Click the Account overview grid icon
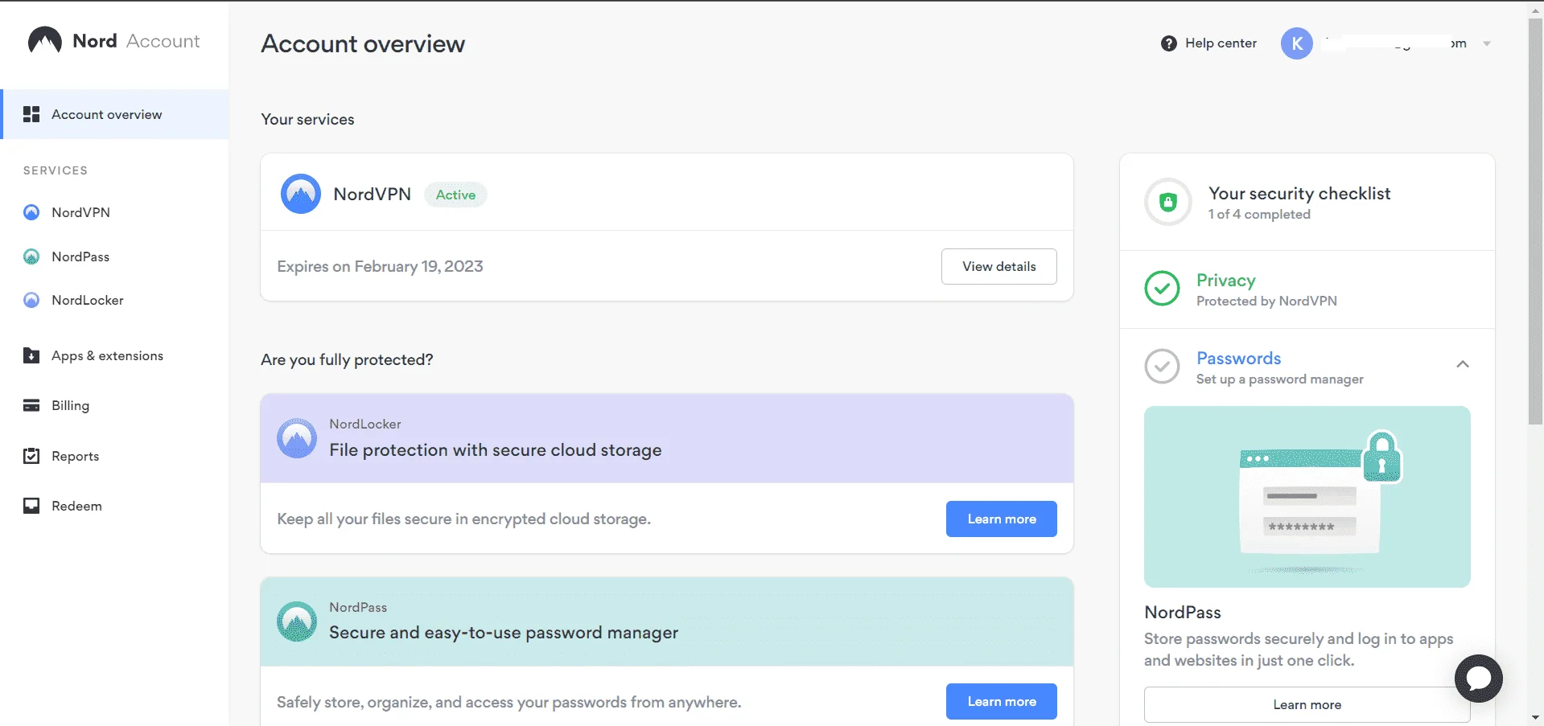Image resolution: width=1544 pixels, height=726 pixels. (x=31, y=114)
